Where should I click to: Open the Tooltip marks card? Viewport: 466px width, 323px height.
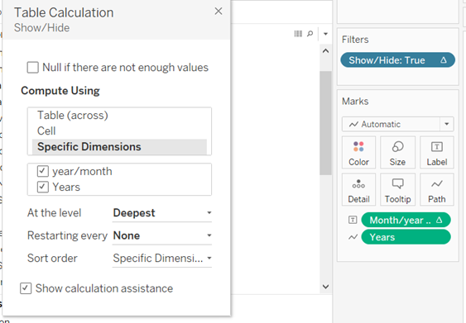coord(397,190)
